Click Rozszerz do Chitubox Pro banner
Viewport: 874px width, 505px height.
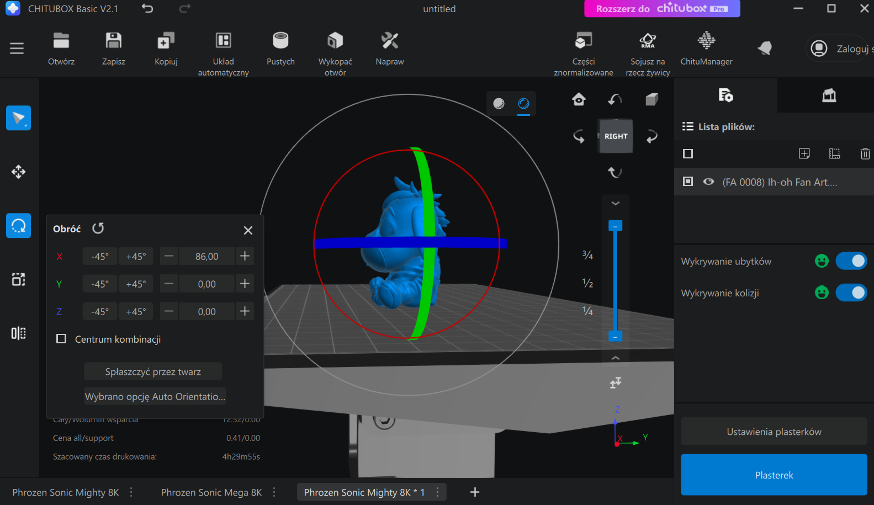[x=662, y=8]
